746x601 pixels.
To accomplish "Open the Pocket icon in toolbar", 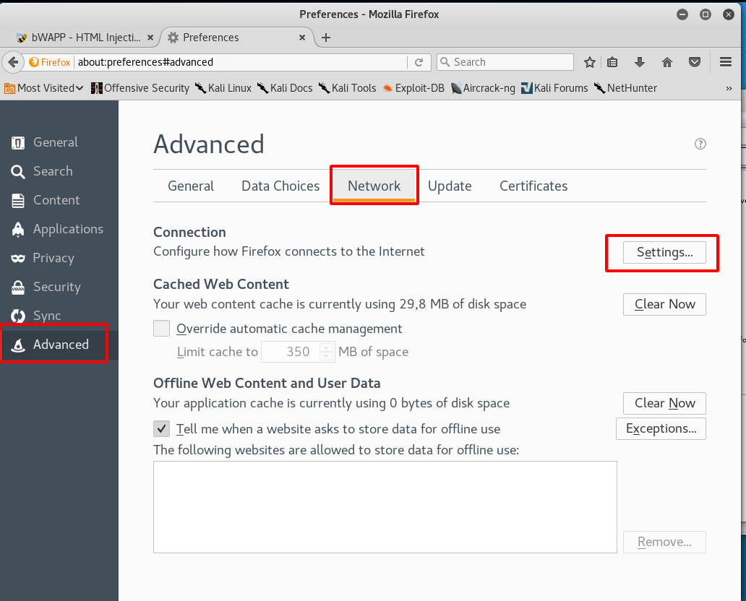I will [695, 62].
